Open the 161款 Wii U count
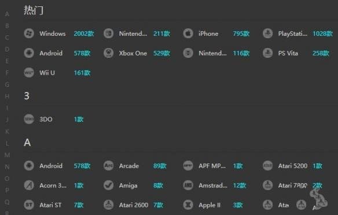338x215 pixels. pos(82,73)
